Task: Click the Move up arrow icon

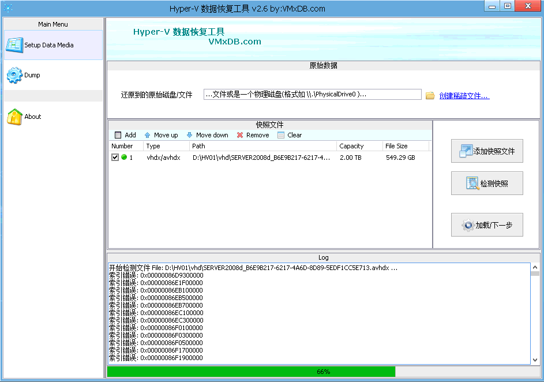Action: [148, 135]
